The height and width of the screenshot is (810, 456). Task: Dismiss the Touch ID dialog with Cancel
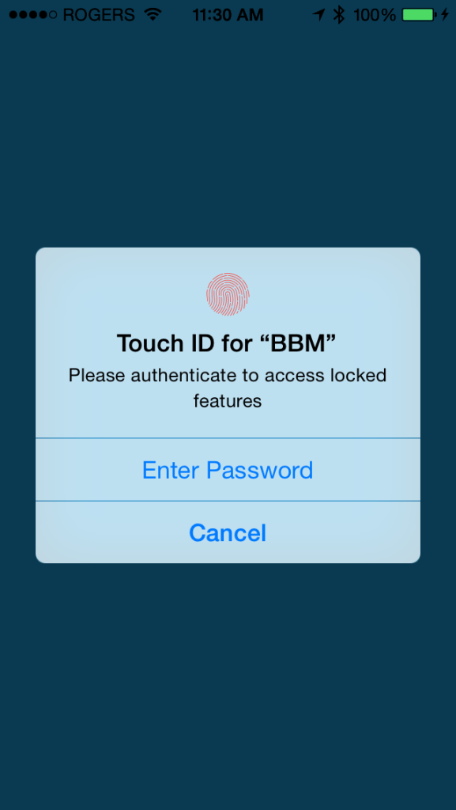(x=228, y=532)
